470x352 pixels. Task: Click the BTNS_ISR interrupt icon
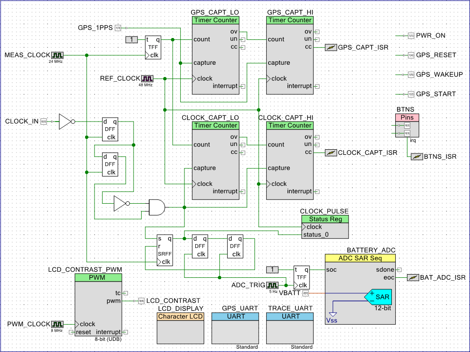pos(416,156)
